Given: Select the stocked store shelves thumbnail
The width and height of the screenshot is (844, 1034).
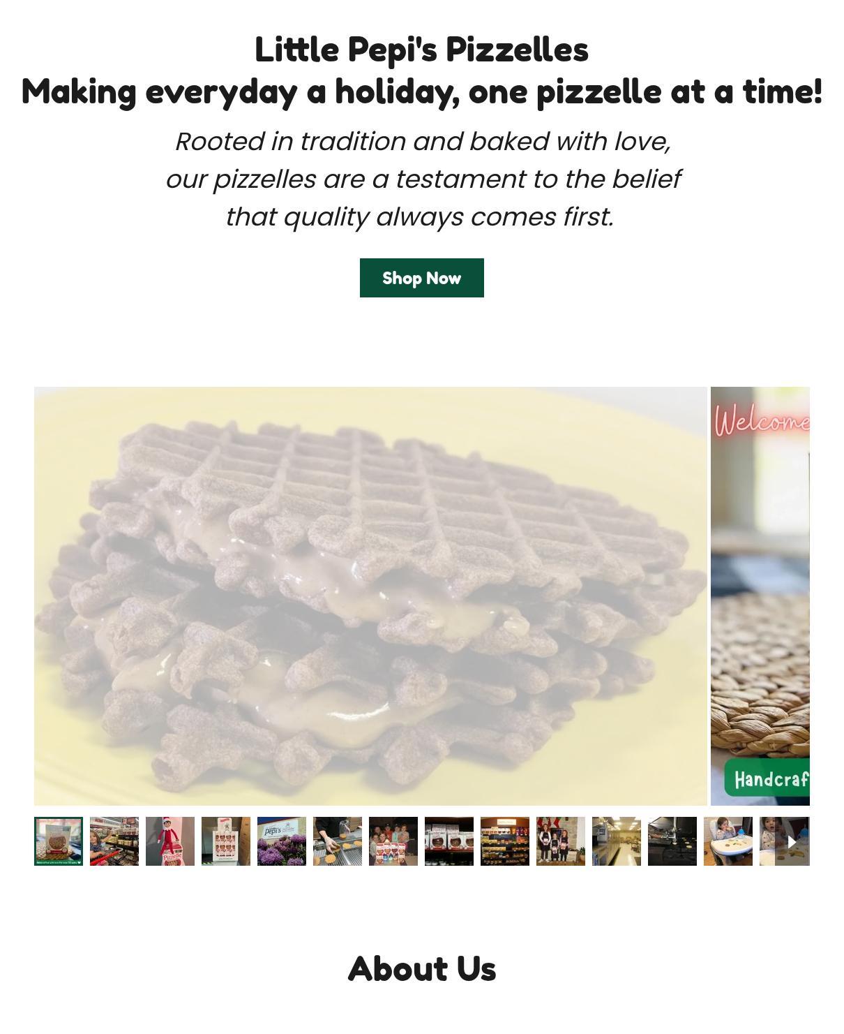Looking at the screenshot, I should click(x=505, y=841).
